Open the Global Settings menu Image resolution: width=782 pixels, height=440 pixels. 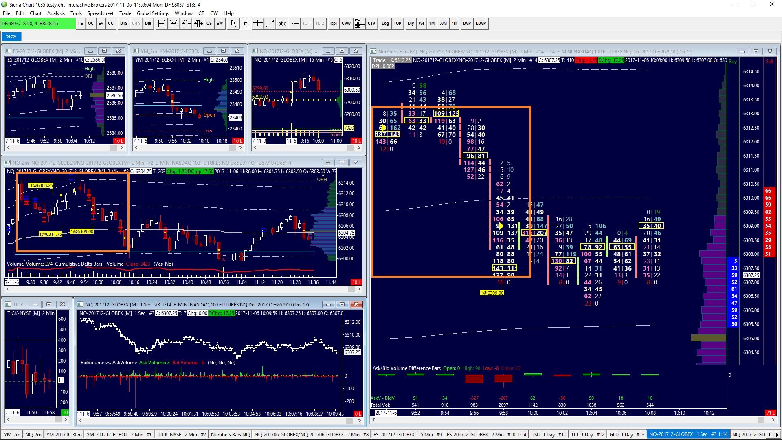pos(152,13)
